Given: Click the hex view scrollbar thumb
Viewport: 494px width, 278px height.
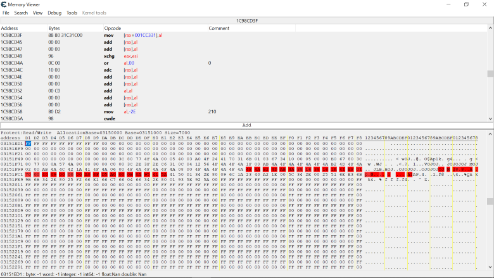Looking at the screenshot, I should (x=490, y=201).
